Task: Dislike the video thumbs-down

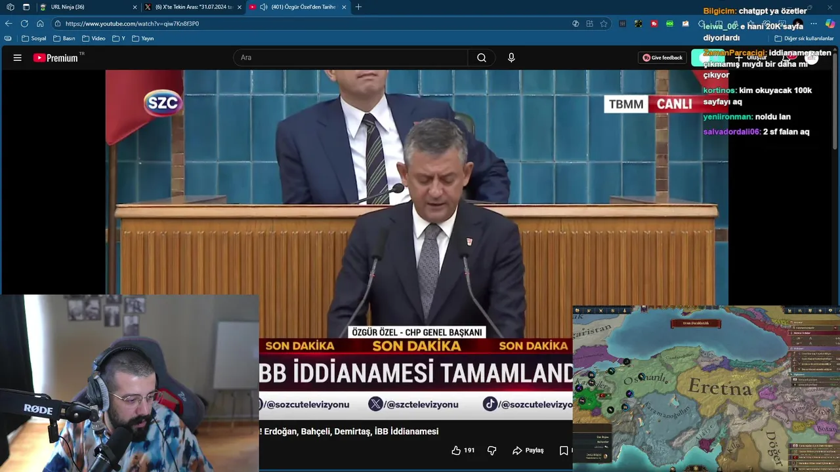Action: (492, 450)
